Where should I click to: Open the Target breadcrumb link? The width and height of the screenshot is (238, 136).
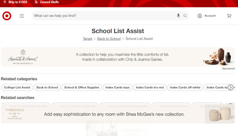(x=87, y=39)
